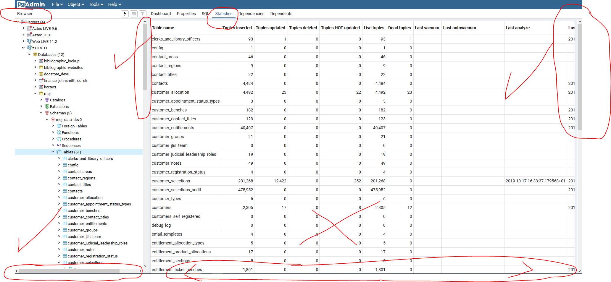Collapse the z DEV 11 server

[x=23, y=48]
